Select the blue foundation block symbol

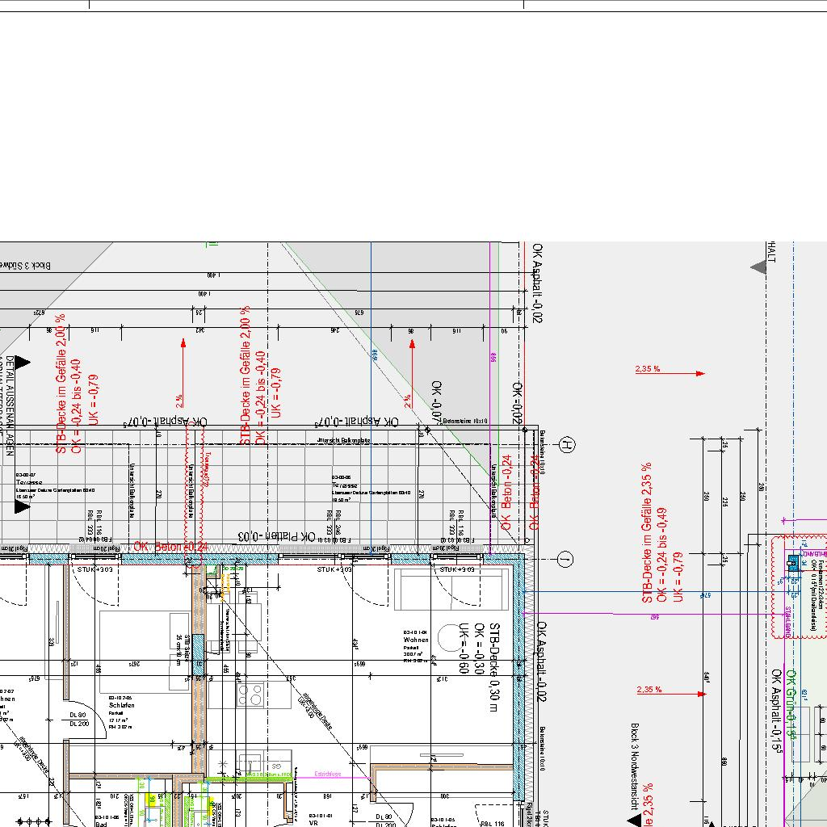pos(793,563)
